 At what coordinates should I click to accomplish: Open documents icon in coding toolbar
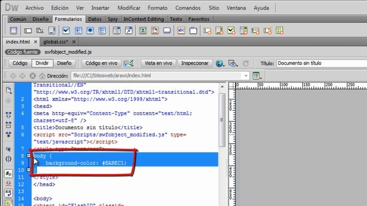tap(9, 90)
